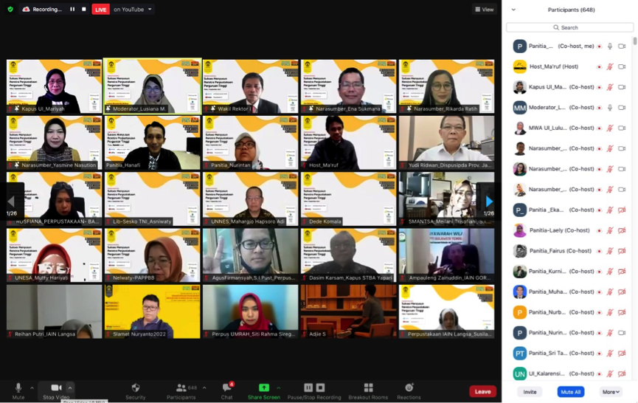
Task: Click the green encryption shield icon
Action: [10, 9]
